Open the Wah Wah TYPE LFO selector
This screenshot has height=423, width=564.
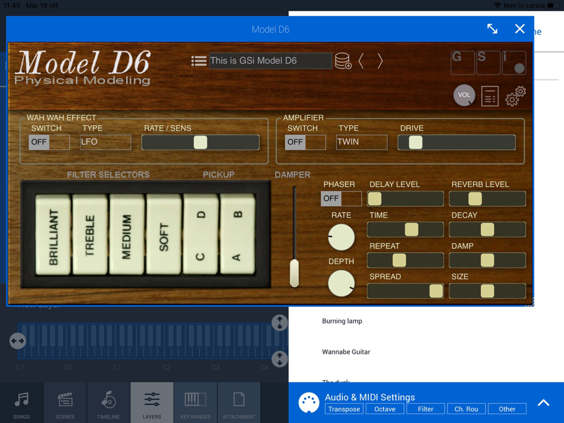click(105, 142)
